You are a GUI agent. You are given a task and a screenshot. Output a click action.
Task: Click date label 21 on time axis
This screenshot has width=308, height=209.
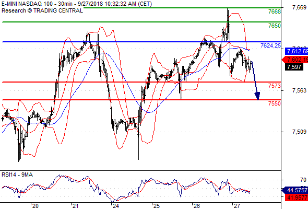(x=75, y=206)
